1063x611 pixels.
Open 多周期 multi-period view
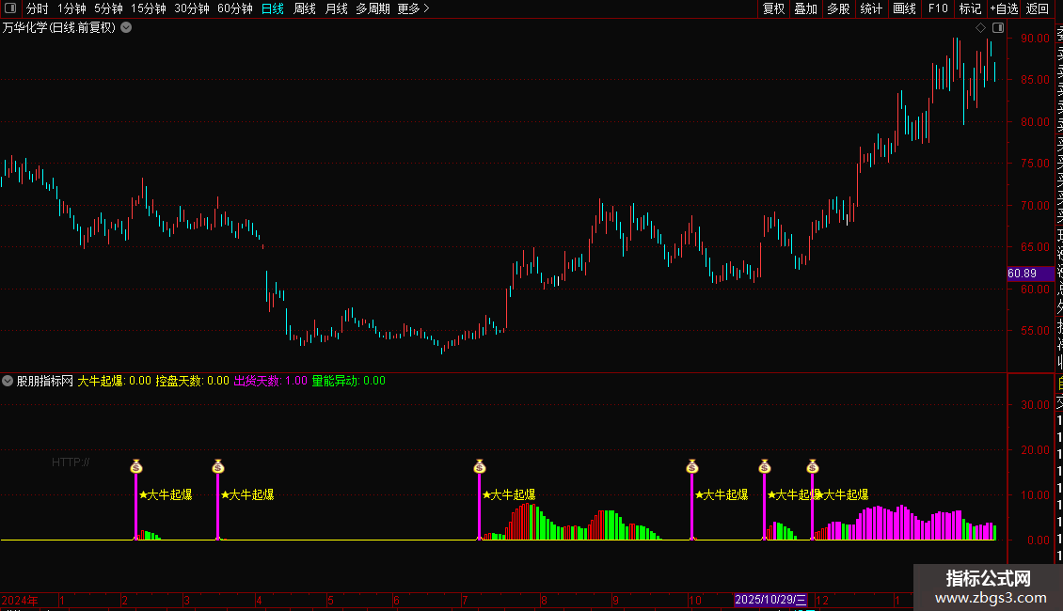click(x=373, y=8)
